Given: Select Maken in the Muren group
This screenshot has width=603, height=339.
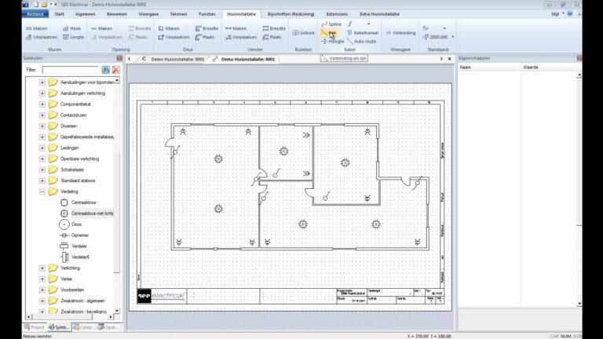Looking at the screenshot, I should pos(36,28).
